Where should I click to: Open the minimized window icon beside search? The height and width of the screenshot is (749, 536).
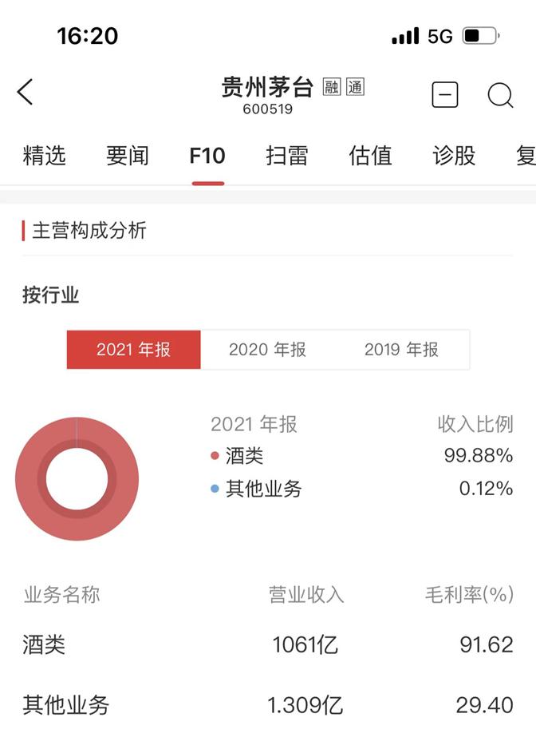[444, 95]
